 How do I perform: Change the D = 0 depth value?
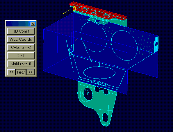(x=21, y=56)
